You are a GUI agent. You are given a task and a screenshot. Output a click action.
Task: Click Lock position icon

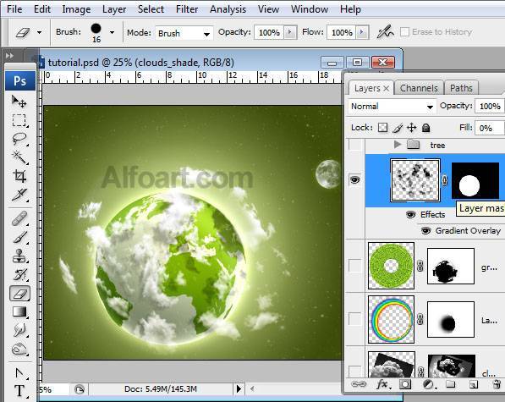412,128
